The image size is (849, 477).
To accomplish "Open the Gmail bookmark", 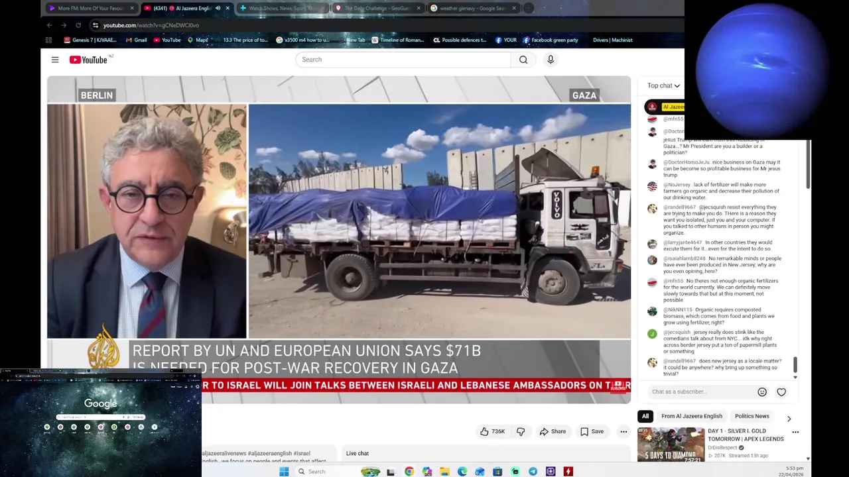I will pyautogui.click(x=136, y=40).
